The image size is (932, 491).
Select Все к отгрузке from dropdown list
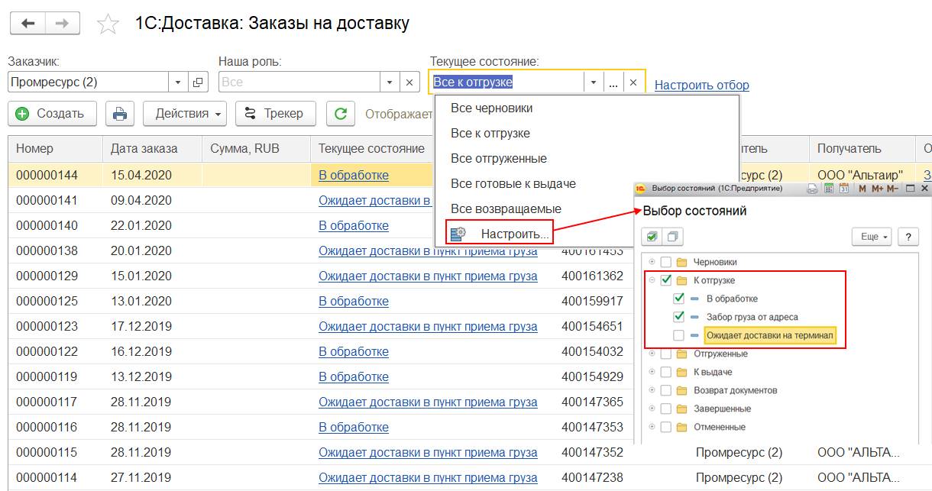point(587,133)
